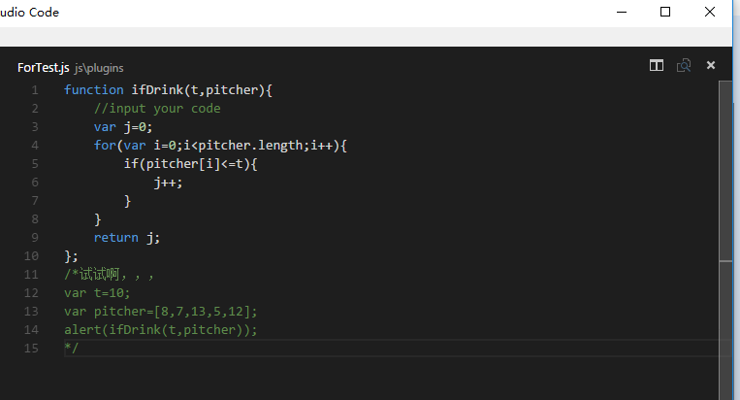Click the closing comment '*/' on line 15
This screenshot has height=400, width=740.
tap(71, 348)
